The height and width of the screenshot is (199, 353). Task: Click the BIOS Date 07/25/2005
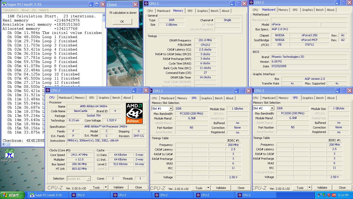coord(309,66)
